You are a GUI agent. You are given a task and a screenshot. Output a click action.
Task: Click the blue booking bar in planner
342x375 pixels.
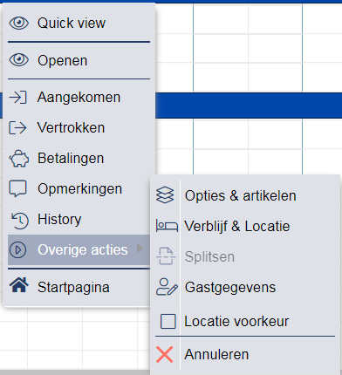click(x=249, y=106)
